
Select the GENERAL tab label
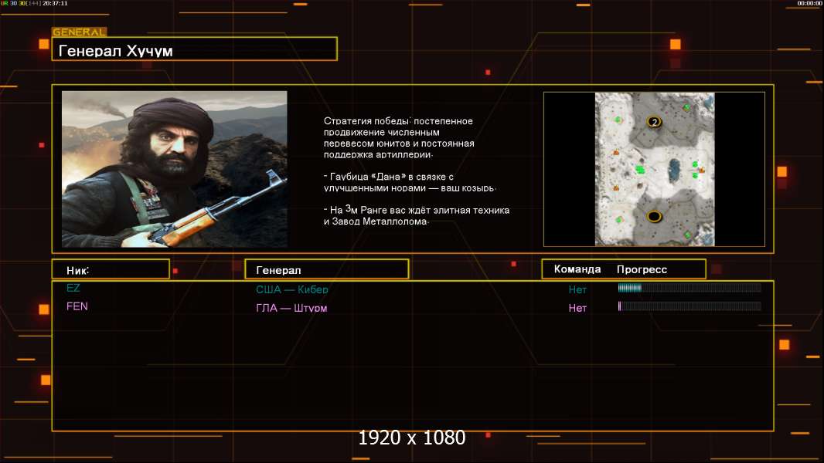click(x=79, y=32)
